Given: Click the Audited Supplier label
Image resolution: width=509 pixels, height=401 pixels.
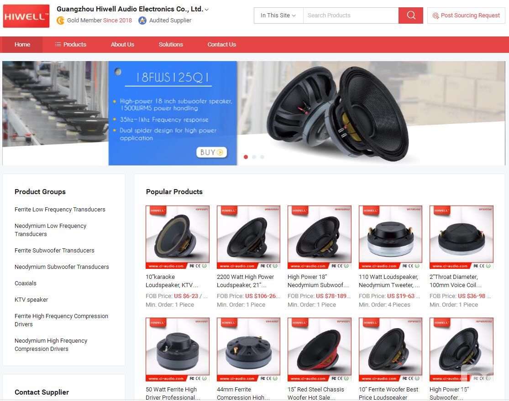Looking at the screenshot, I should tap(170, 21).
